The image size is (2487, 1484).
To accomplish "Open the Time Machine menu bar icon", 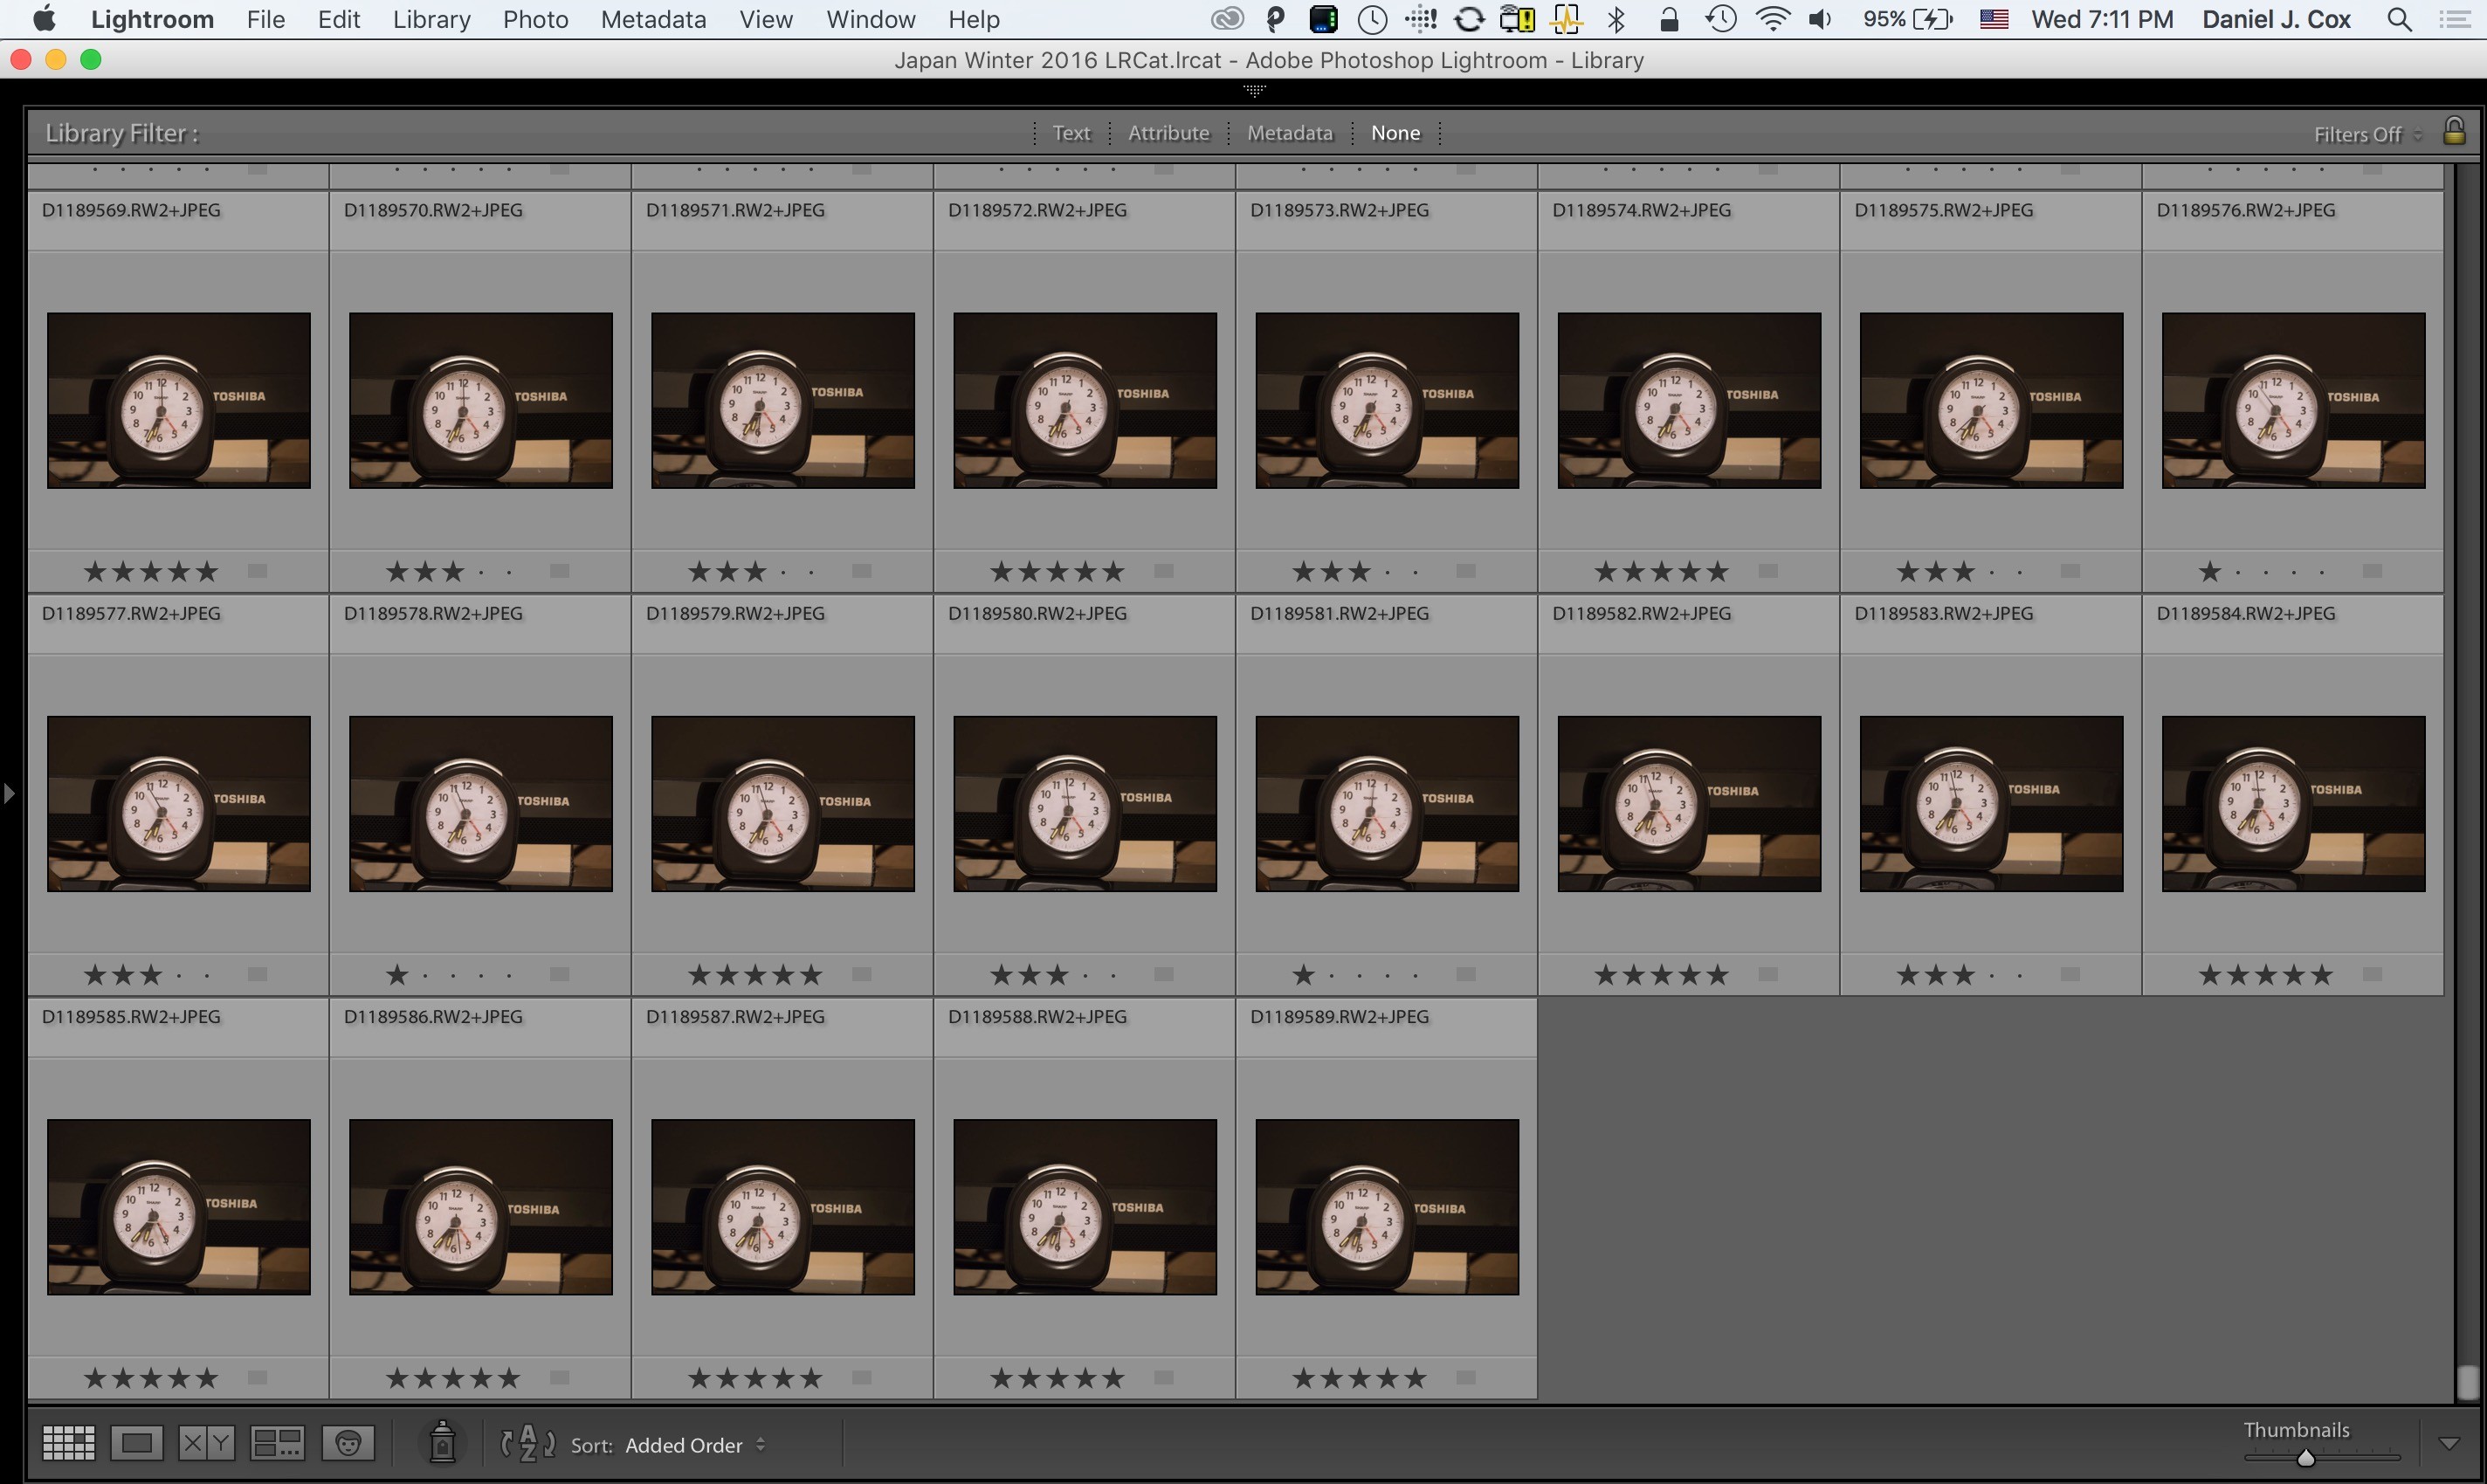I will pos(1720,19).
